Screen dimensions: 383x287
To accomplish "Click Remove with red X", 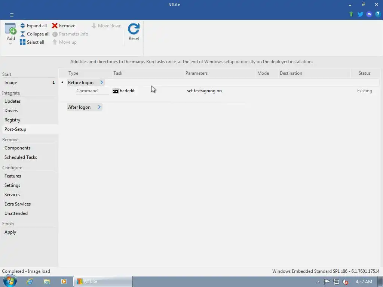I will (64, 26).
